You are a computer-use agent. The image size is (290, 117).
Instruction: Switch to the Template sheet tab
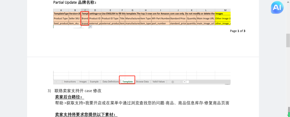[128, 82]
